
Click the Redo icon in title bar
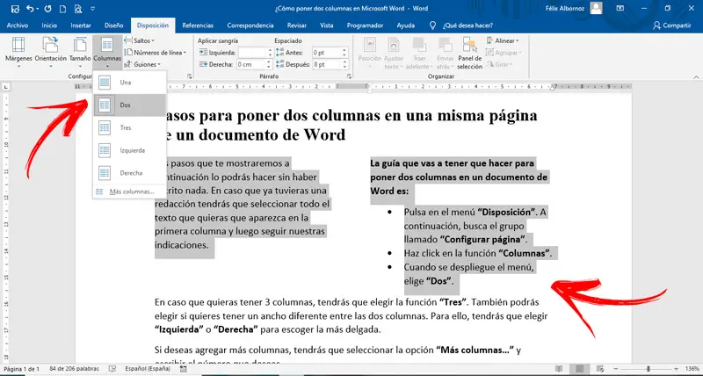[x=47, y=9]
